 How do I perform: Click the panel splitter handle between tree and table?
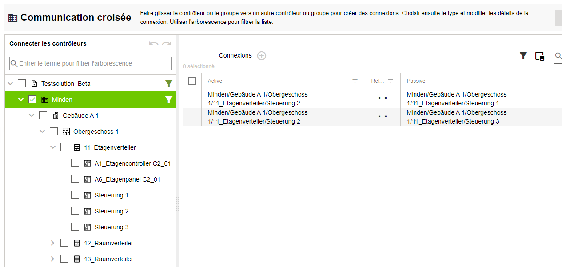coord(178,204)
